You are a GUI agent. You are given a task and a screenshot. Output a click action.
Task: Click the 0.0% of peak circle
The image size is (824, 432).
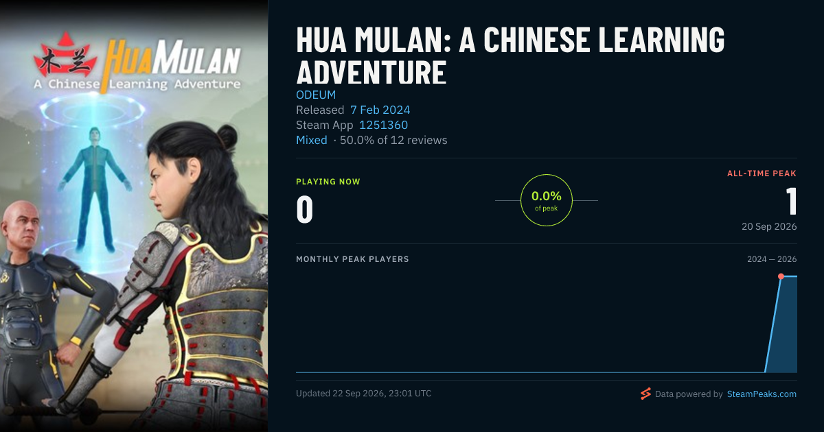point(547,200)
